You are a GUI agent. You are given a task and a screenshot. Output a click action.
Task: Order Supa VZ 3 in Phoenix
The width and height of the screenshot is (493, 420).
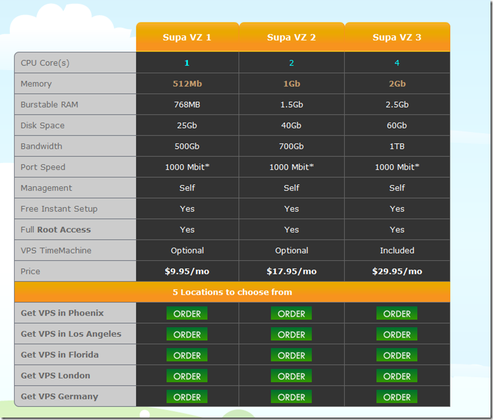pyautogui.click(x=397, y=313)
